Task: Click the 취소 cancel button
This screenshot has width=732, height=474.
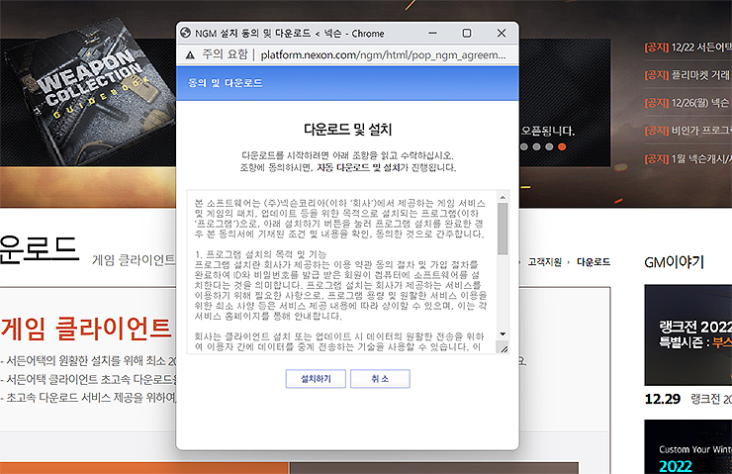Action: pos(380,379)
